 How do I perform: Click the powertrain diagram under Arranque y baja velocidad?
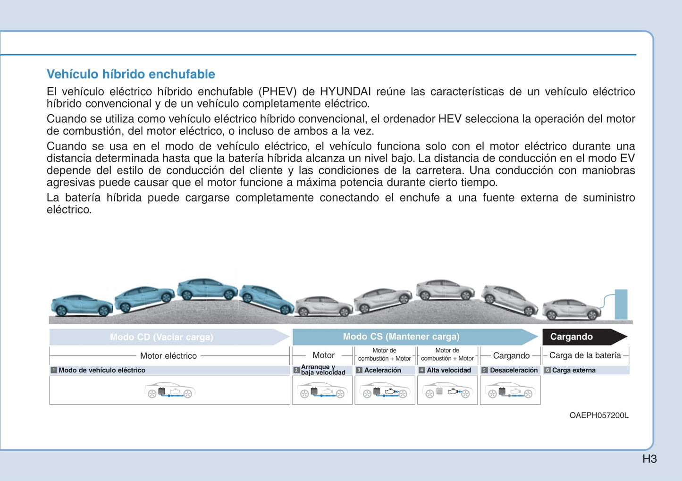pyautogui.click(x=322, y=390)
